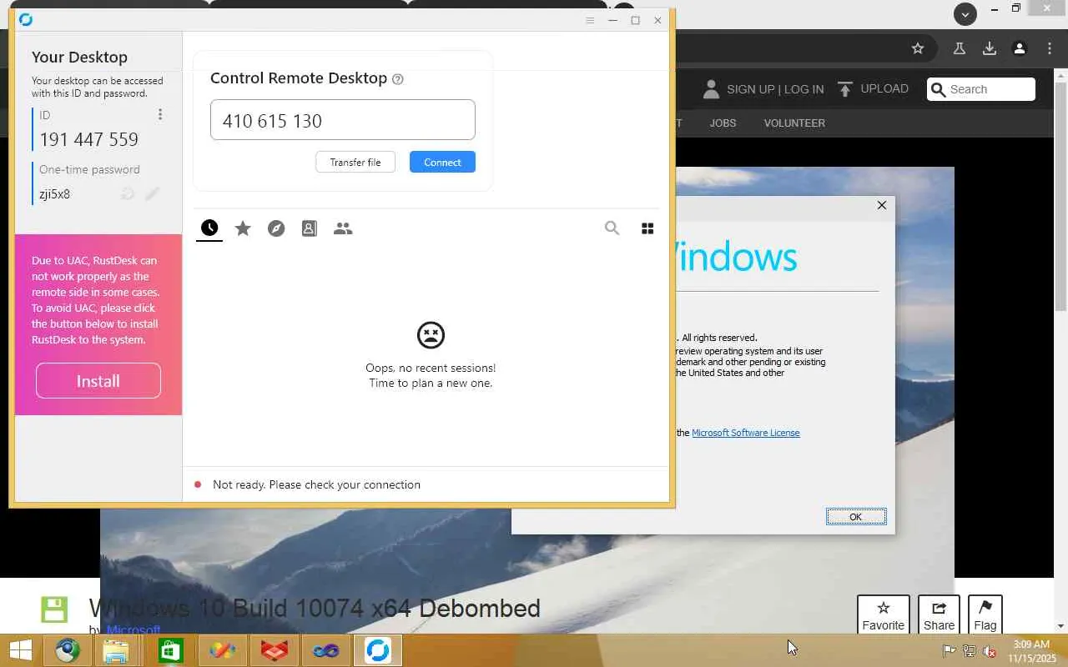This screenshot has height=667, width=1068.
Task: Focus the webpage Search field
Action: click(x=981, y=89)
